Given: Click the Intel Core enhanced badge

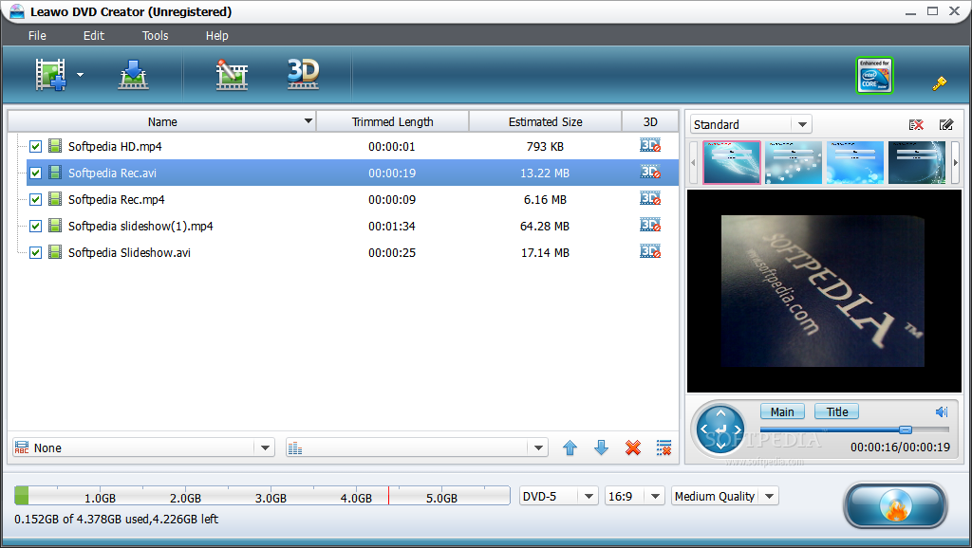Looking at the screenshot, I should coord(874,76).
